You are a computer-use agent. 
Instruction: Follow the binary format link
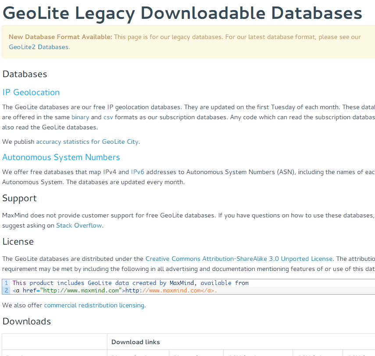point(80,117)
